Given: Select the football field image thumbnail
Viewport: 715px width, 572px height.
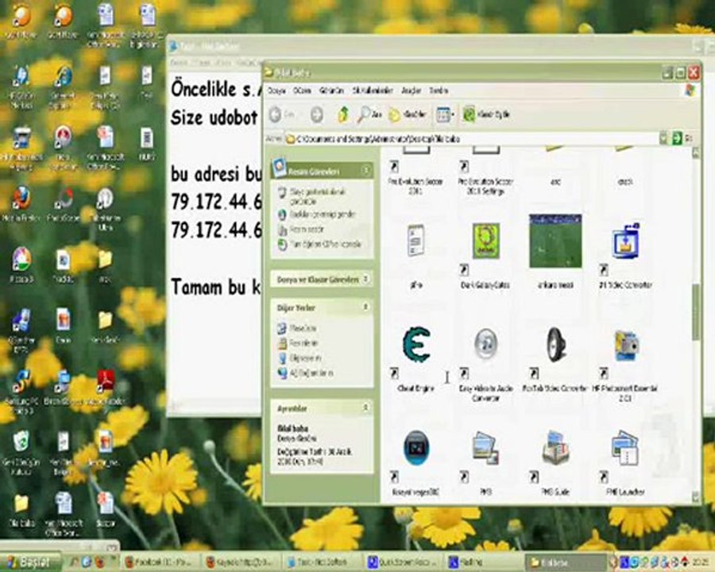Looking at the screenshot, I should tap(555, 241).
